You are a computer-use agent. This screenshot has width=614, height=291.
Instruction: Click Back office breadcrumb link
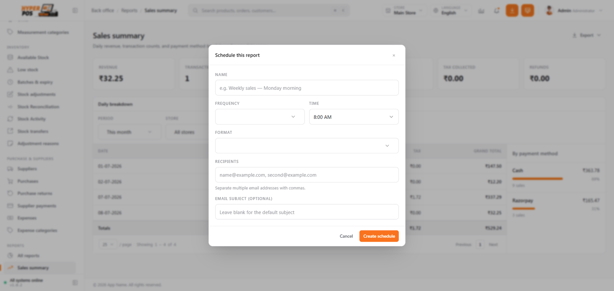click(x=102, y=10)
